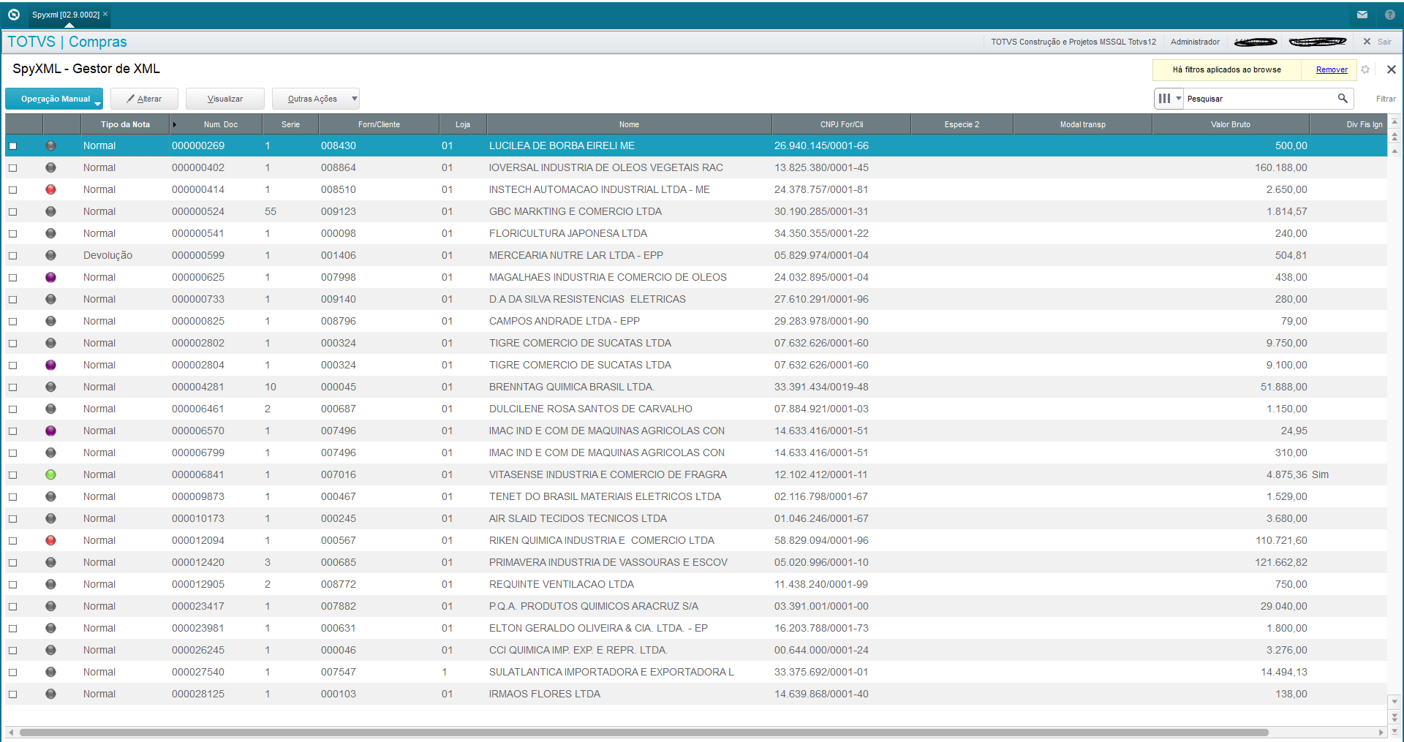1404x742 pixels.
Task: Click the mail envelope icon
Action: click(1362, 15)
